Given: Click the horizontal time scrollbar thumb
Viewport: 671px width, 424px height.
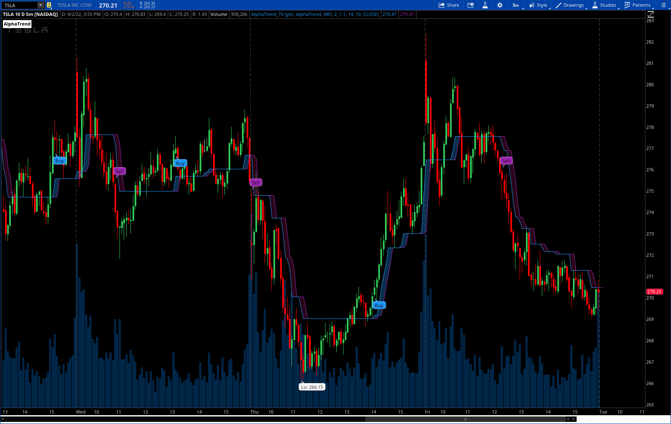Looking at the screenshot, I should click(465, 419).
